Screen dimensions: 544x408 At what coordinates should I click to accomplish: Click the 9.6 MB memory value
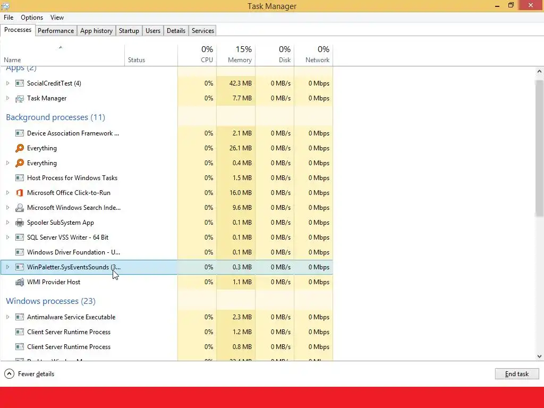(x=242, y=208)
